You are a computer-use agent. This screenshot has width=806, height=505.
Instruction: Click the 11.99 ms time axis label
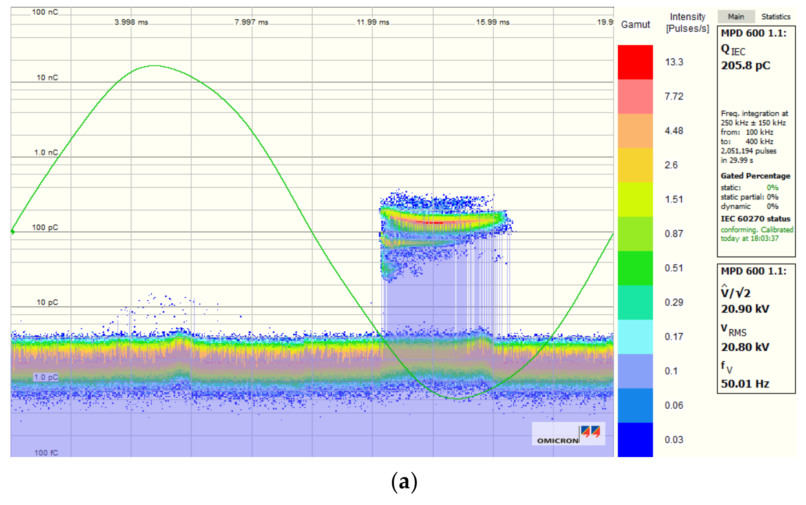373,22
